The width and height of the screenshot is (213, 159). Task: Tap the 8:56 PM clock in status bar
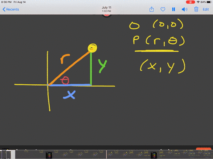(6, 2)
